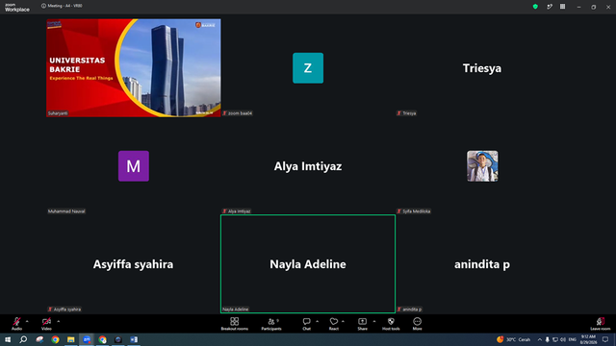Open React emoji menu
This screenshot has height=346, width=616.
tap(334, 324)
